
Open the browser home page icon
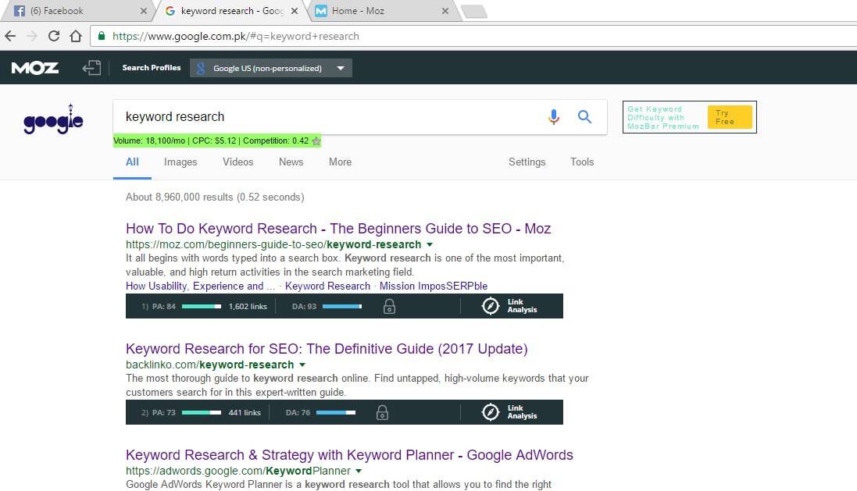tap(76, 36)
